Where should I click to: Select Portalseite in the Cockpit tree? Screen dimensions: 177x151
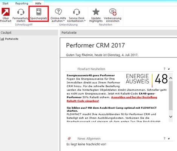(12, 39)
